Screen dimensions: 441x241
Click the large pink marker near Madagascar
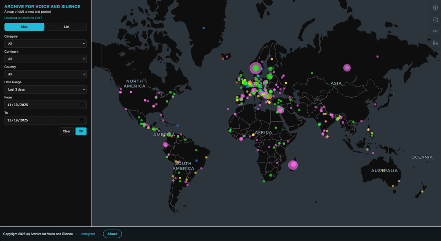293,165
